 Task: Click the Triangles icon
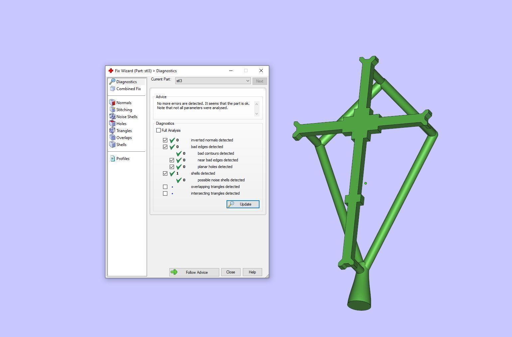112,130
